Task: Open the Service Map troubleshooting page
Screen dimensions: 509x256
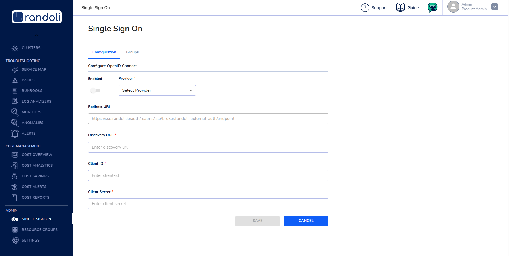Action: point(34,69)
